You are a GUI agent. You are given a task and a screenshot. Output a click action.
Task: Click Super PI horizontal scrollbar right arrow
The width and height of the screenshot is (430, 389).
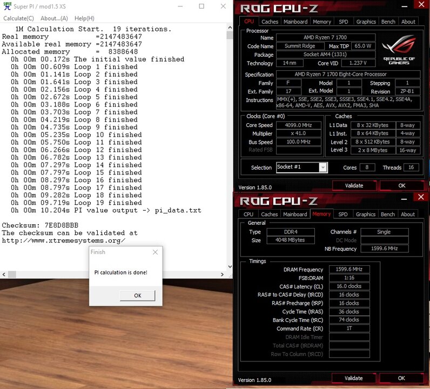tap(222, 274)
